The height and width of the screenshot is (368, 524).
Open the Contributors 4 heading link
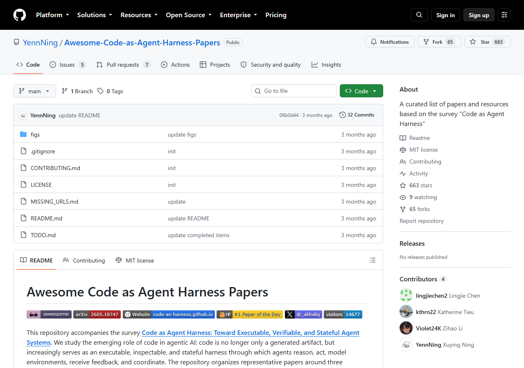click(423, 279)
